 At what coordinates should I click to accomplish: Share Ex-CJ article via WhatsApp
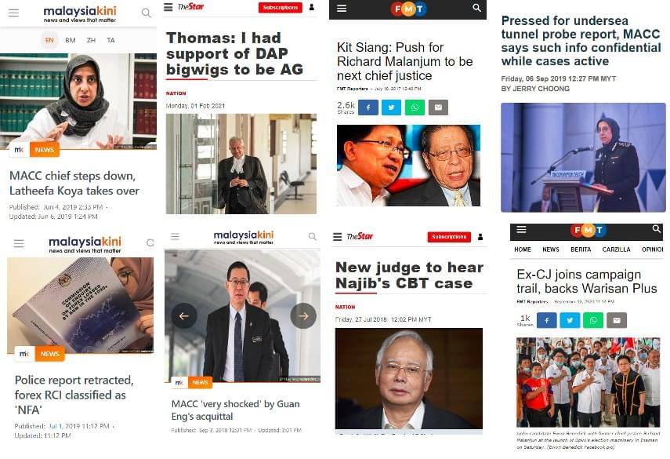(593, 320)
